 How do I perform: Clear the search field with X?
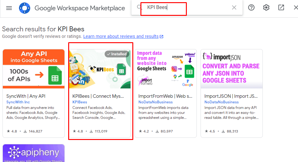234,7
